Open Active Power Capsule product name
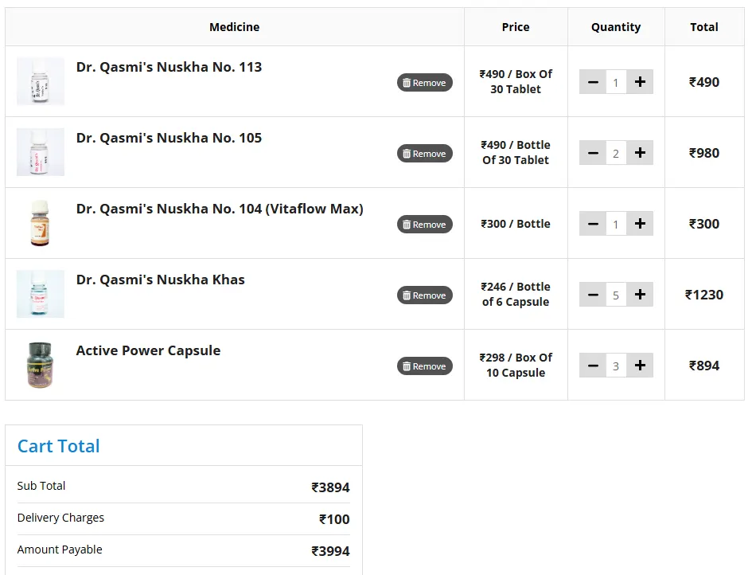The width and height of the screenshot is (752, 575). point(148,350)
